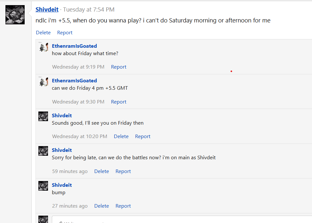Click Shivdeit's avatar beside "Sorry for being late" comment
Viewport: 312px width, 223px height.
[x=43, y=151]
